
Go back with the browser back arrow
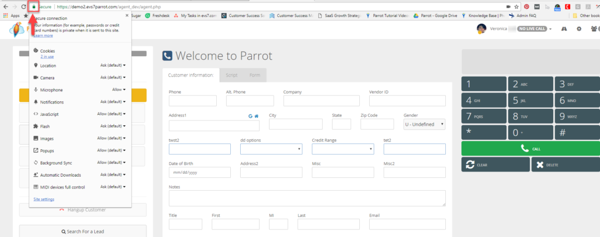(x=5, y=6)
